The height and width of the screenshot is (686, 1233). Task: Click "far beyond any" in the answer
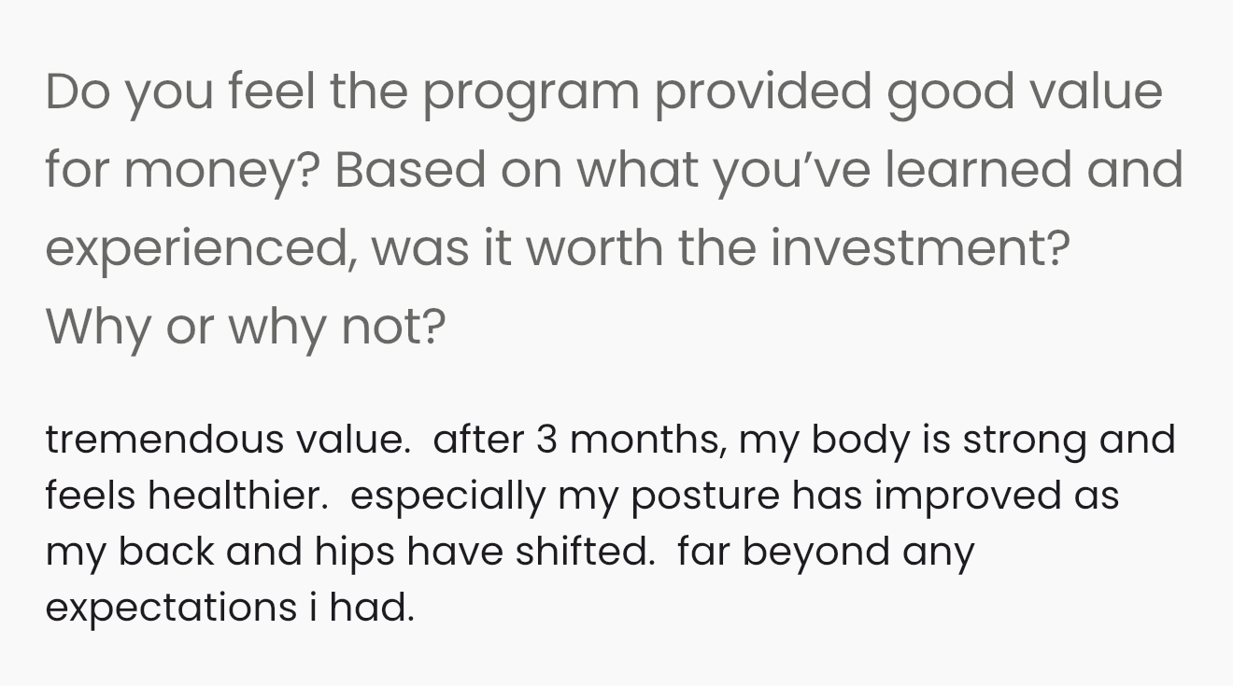825,552
